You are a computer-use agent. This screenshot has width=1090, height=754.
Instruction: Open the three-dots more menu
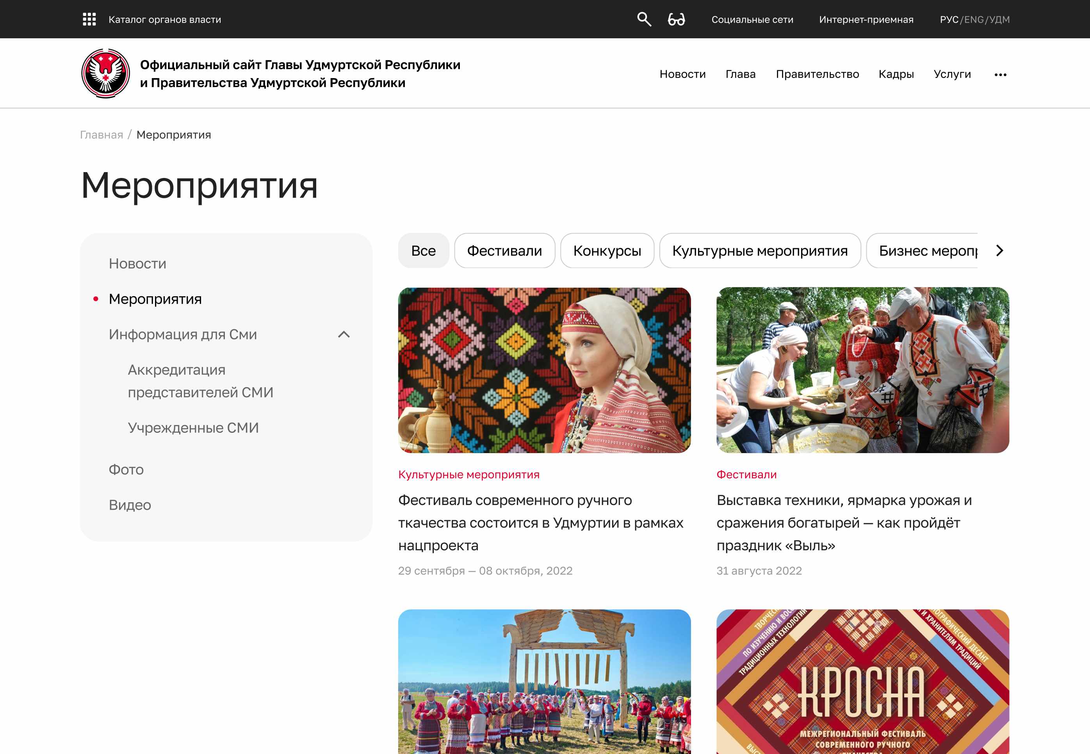(1000, 75)
